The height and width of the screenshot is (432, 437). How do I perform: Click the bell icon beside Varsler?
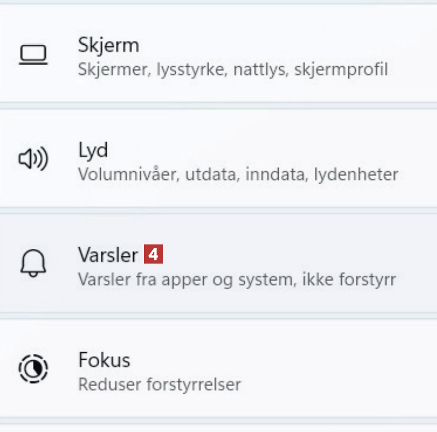33,264
